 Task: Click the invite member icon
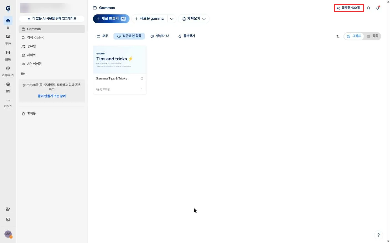(x=8, y=209)
